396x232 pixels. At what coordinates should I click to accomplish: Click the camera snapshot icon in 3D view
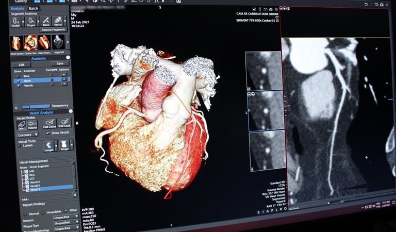pos(271,10)
